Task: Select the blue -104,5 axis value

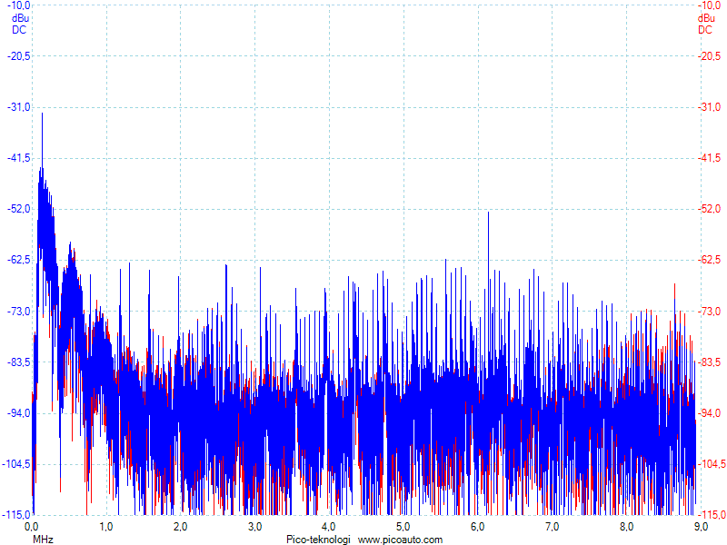Action: click(16, 464)
